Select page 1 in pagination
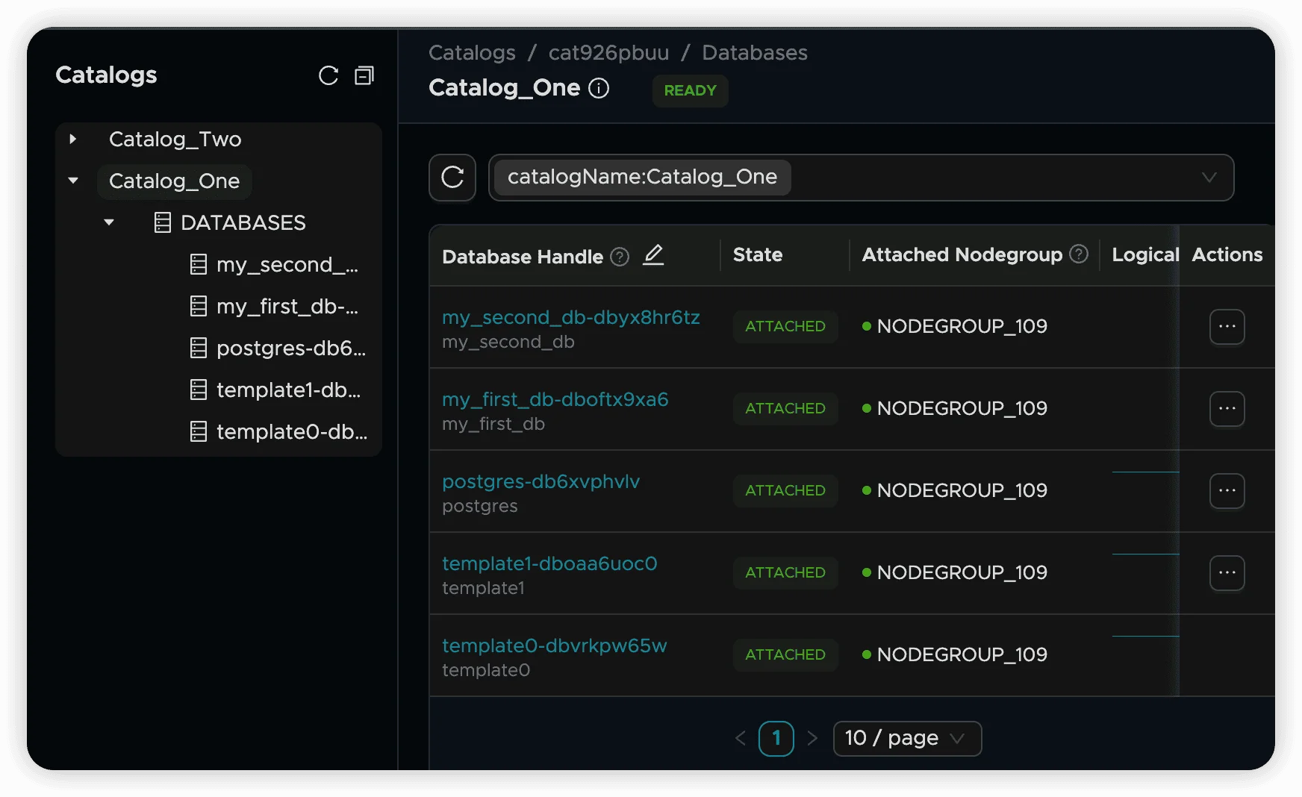Screen dimensions: 1302x797 coord(776,738)
